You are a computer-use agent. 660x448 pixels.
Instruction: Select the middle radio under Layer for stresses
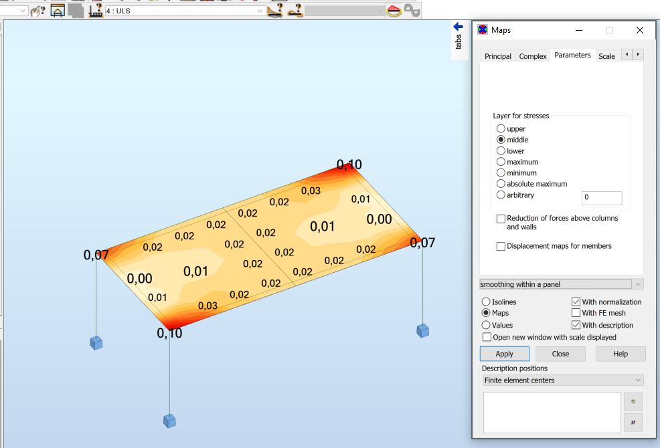pos(501,140)
